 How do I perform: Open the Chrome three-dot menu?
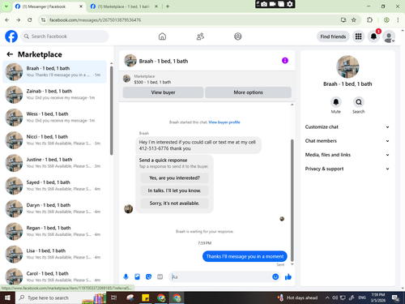point(398,20)
